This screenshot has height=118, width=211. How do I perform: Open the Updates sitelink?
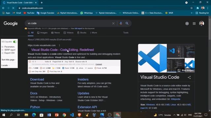point(83,93)
